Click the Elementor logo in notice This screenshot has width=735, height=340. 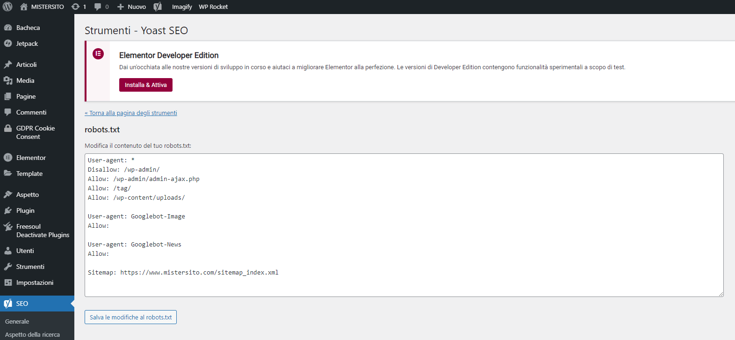click(98, 54)
